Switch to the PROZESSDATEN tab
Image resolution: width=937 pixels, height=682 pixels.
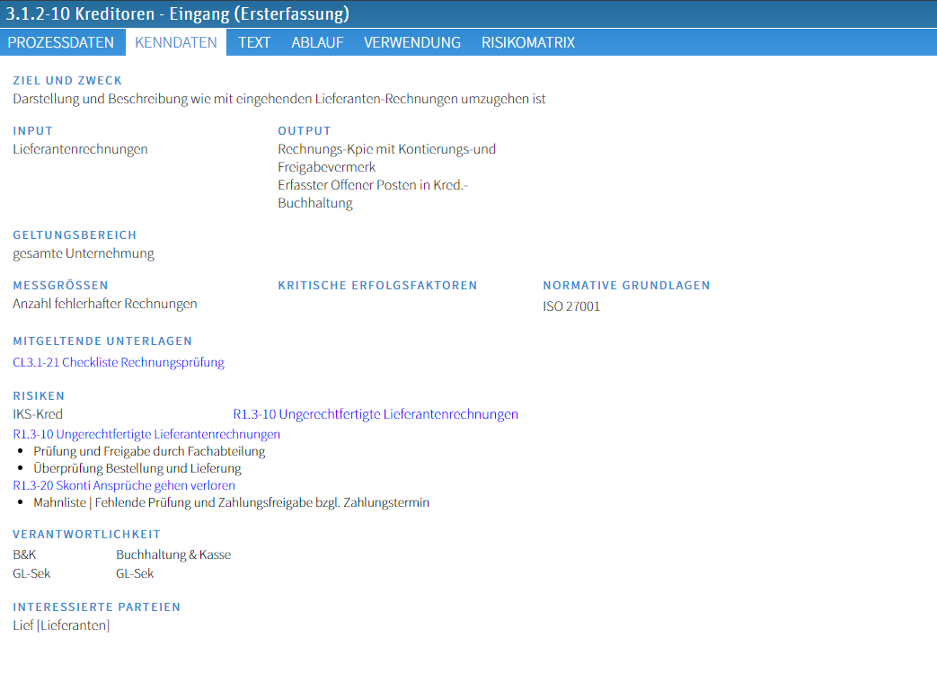coord(61,41)
